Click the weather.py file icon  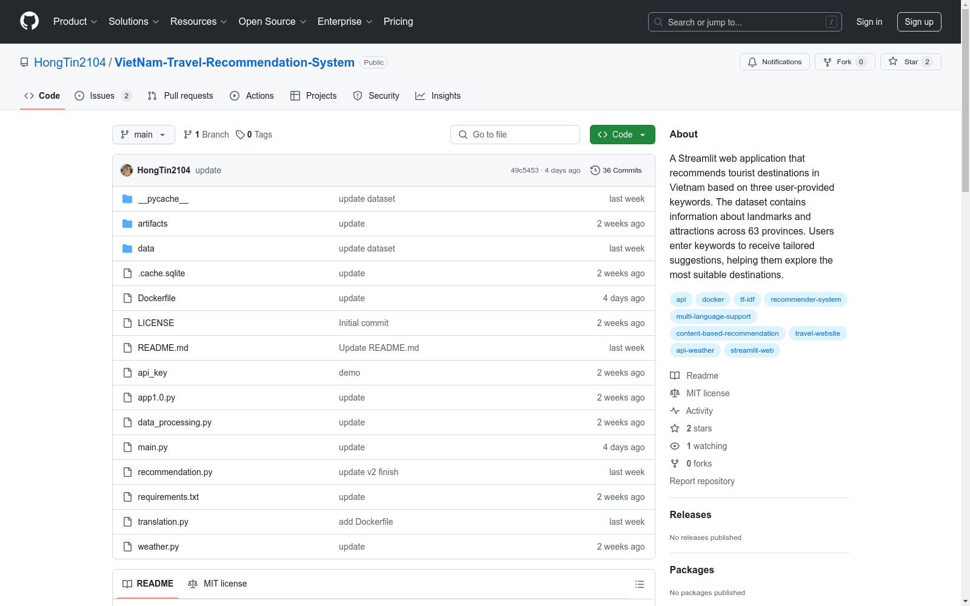[127, 547]
